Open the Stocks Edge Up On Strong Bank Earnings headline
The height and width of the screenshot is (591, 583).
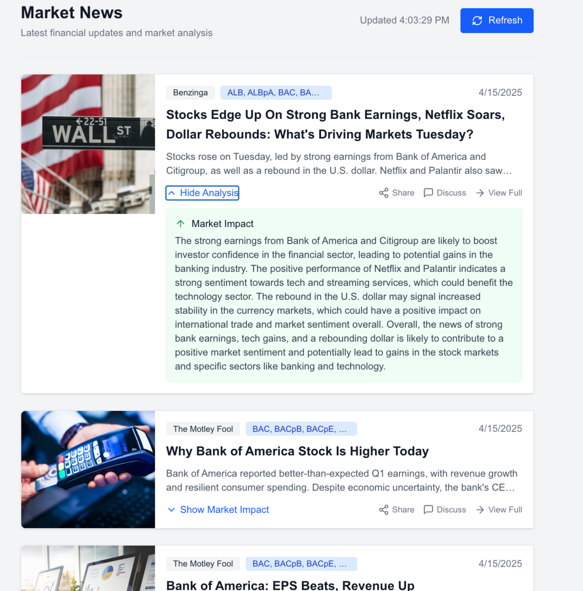click(x=336, y=125)
